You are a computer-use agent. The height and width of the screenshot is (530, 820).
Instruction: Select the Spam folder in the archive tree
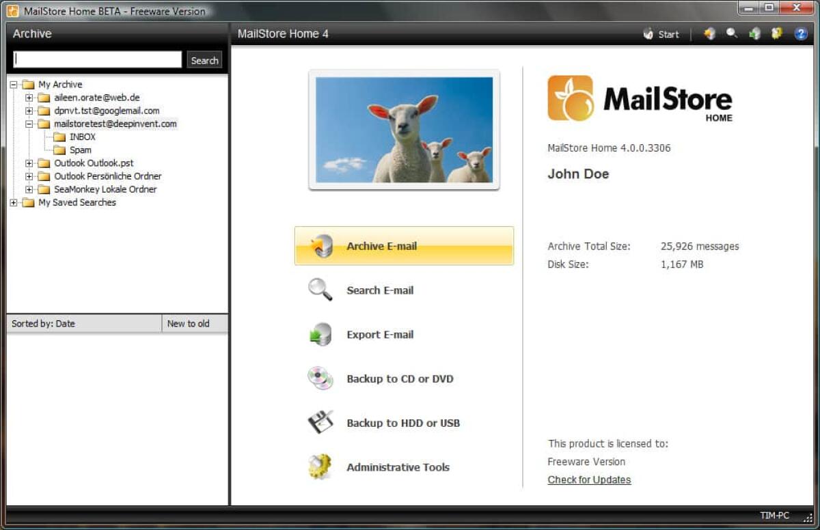pos(80,150)
